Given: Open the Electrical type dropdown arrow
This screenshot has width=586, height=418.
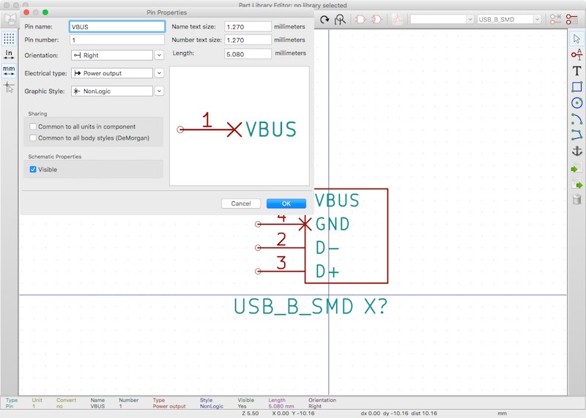Looking at the screenshot, I should pos(159,73).
